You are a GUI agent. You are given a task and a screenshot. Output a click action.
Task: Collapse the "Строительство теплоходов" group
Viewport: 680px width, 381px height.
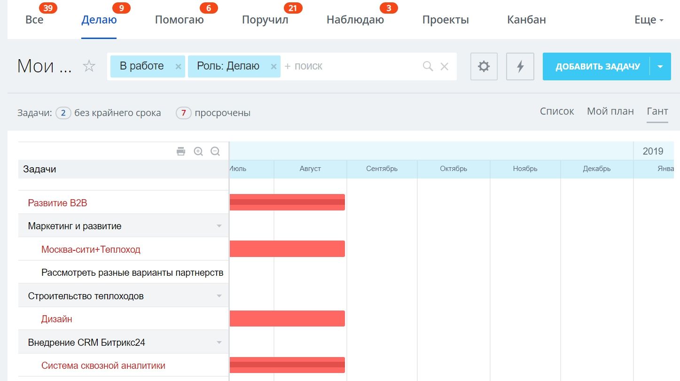[219, 296]
